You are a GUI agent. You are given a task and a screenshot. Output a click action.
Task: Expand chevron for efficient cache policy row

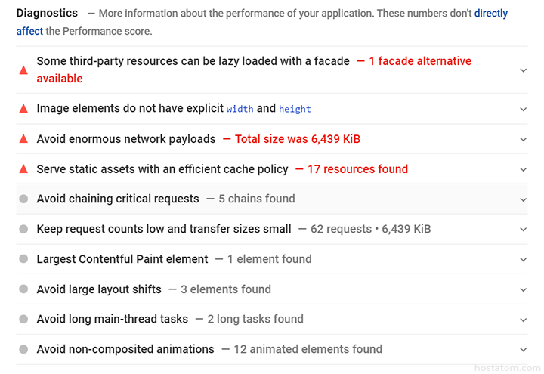pos(523,169)
